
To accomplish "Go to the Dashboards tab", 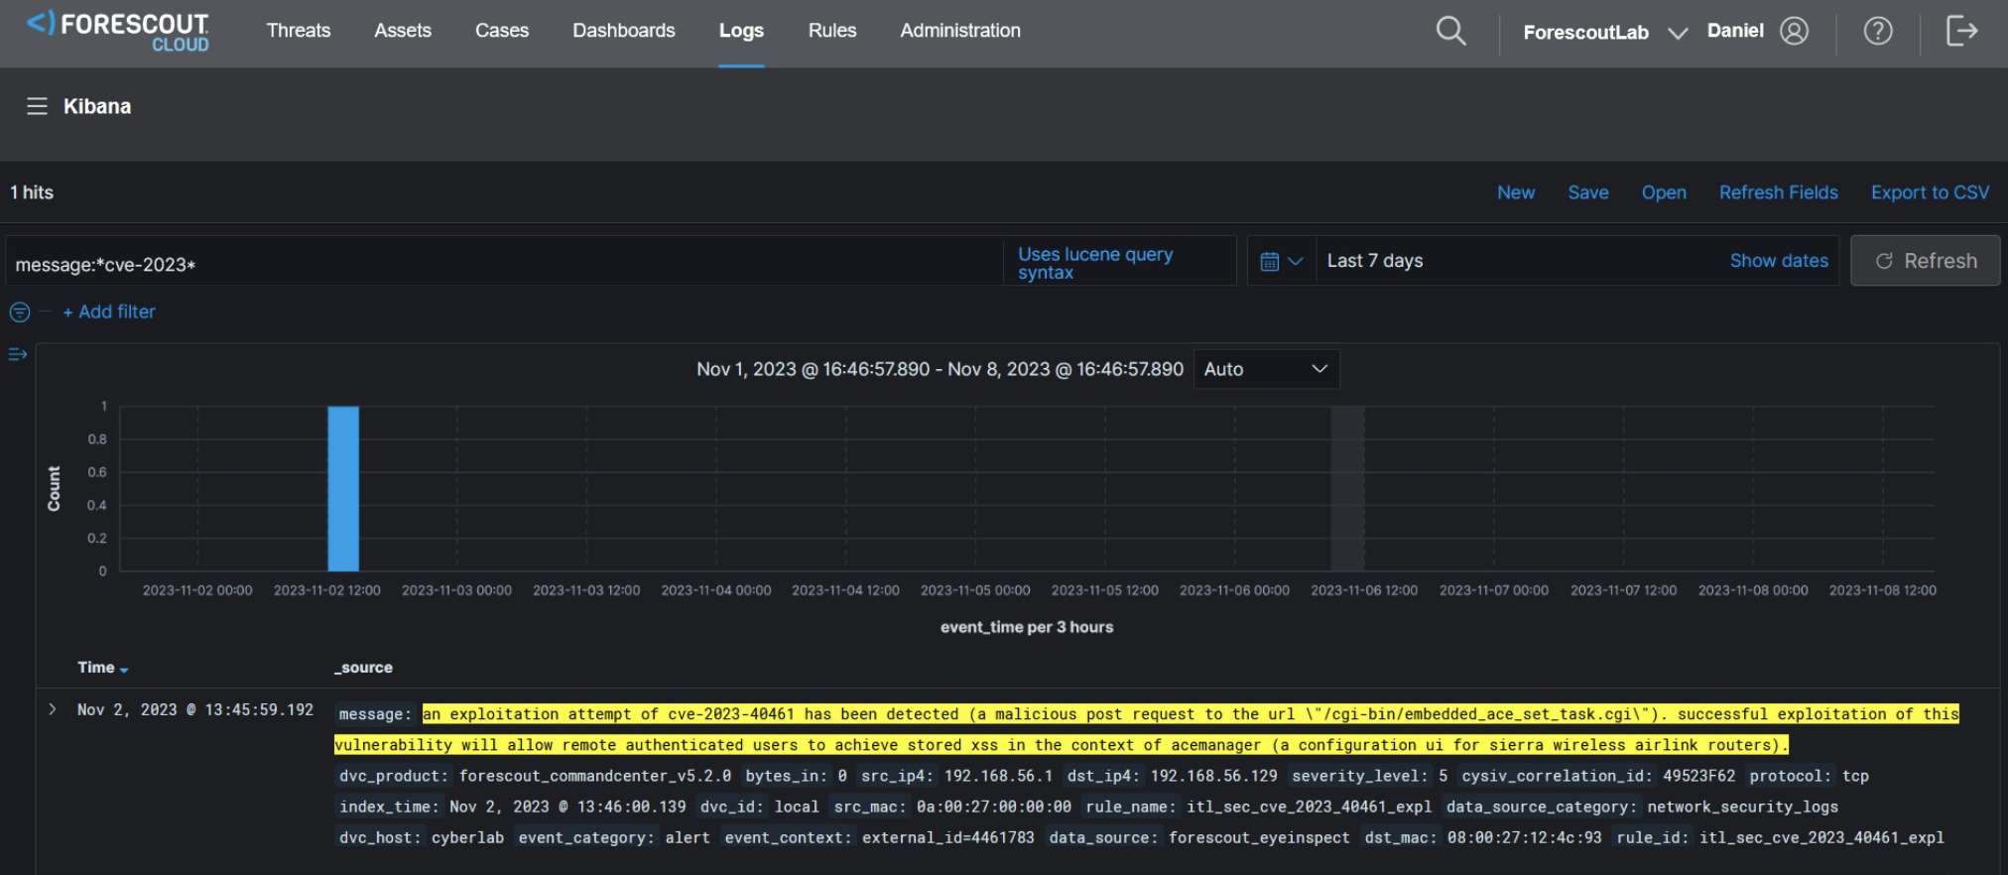I will point(623,31).
